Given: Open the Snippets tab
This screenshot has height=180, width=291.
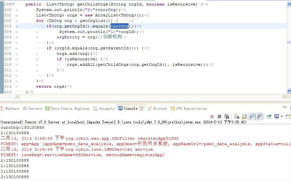Looking at the screenshot, I should 104,108.
